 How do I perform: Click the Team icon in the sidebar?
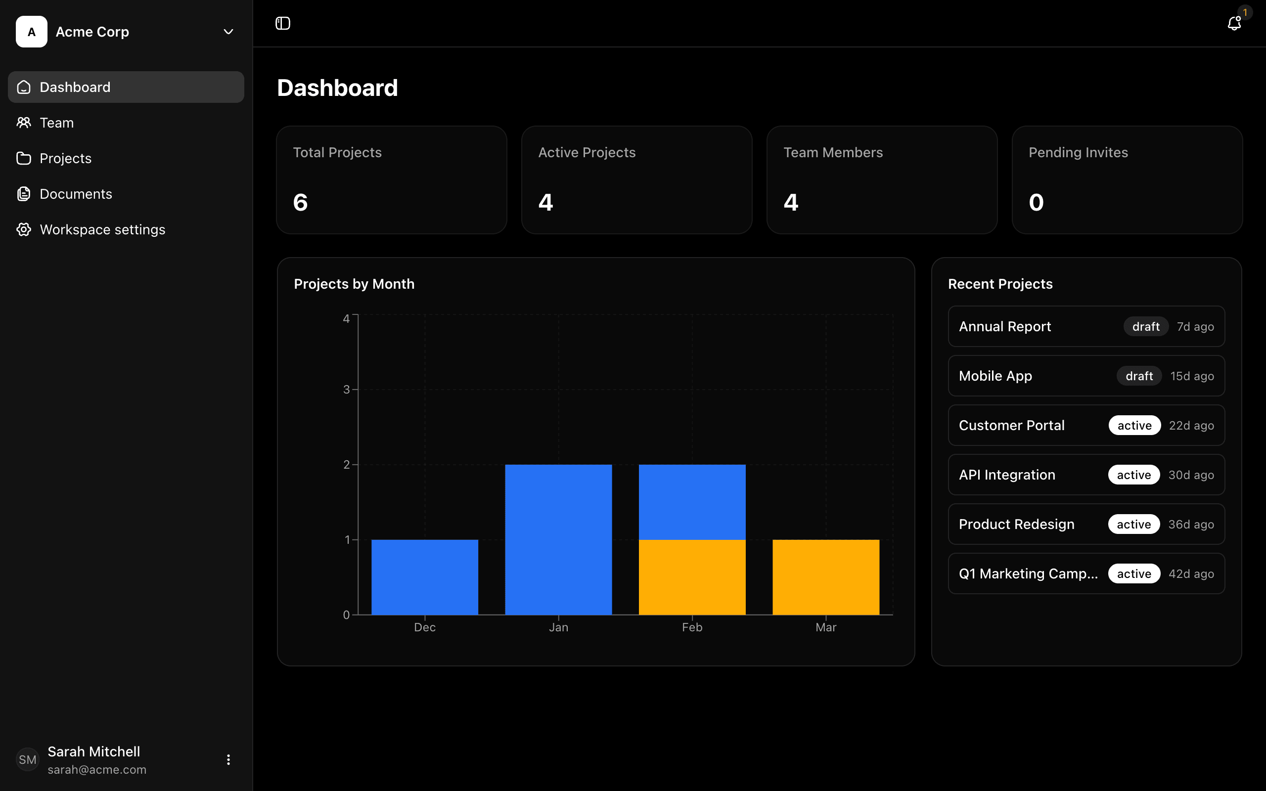pyautogui.click(x=24, y=123)
